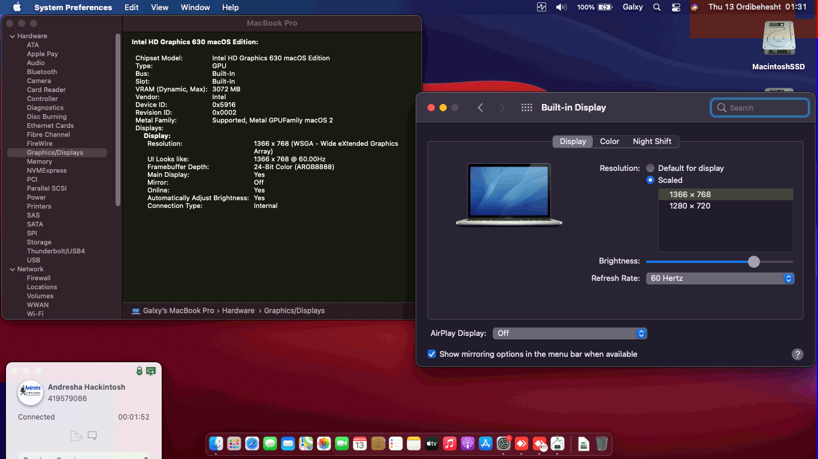
Task: Click help question mark button
Action: 798,354
